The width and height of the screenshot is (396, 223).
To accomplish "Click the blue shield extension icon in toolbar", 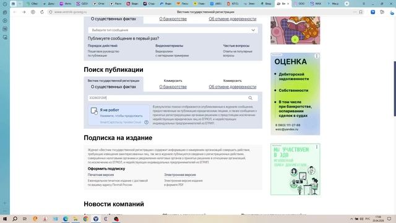I will [x=372, y=12].
